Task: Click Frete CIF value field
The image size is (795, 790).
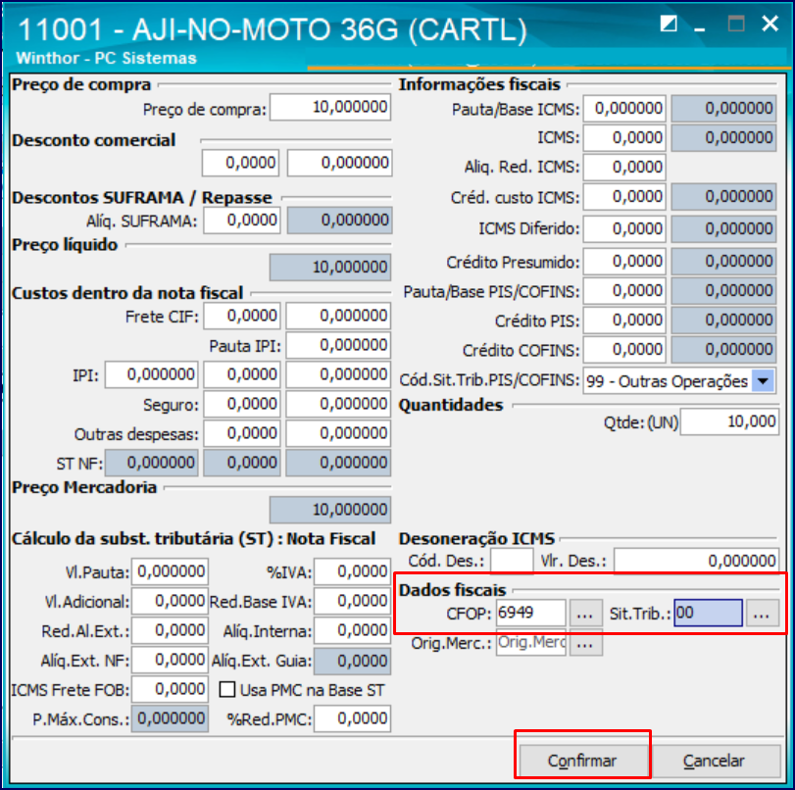Action: (338, 316)
